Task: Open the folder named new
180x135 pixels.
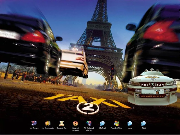Action: tap(130, 123)
